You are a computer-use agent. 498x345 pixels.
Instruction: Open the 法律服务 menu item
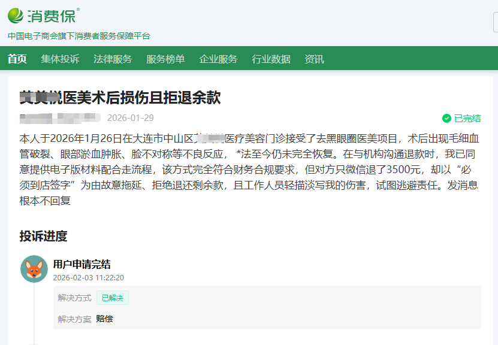(113, 59)
